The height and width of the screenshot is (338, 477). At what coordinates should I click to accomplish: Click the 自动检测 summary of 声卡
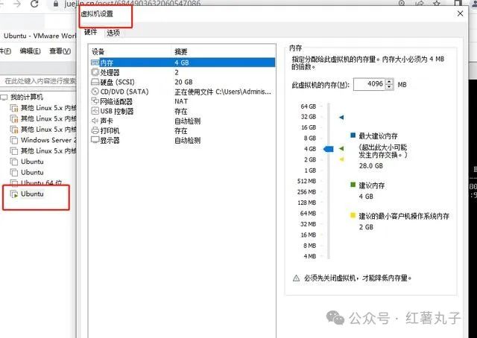[x=187, y=121]
